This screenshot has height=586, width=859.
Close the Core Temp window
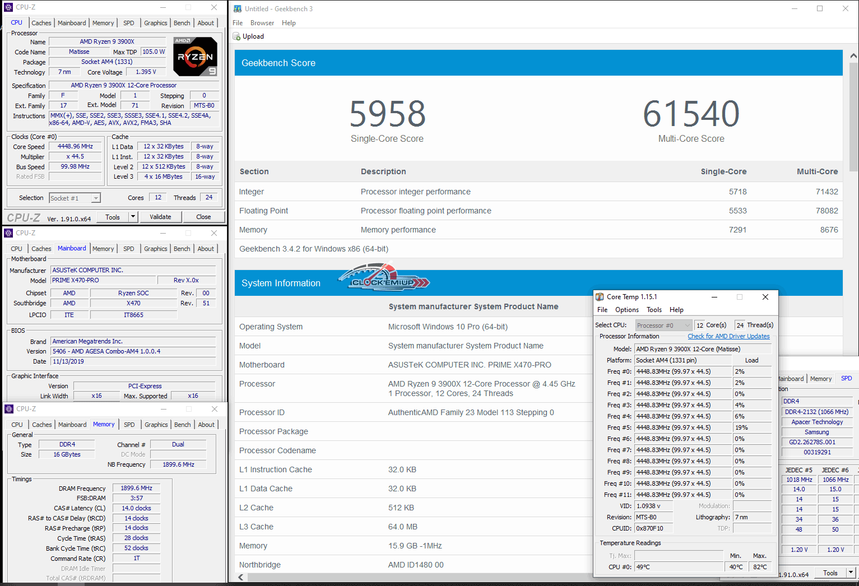(x=765, y=297)
